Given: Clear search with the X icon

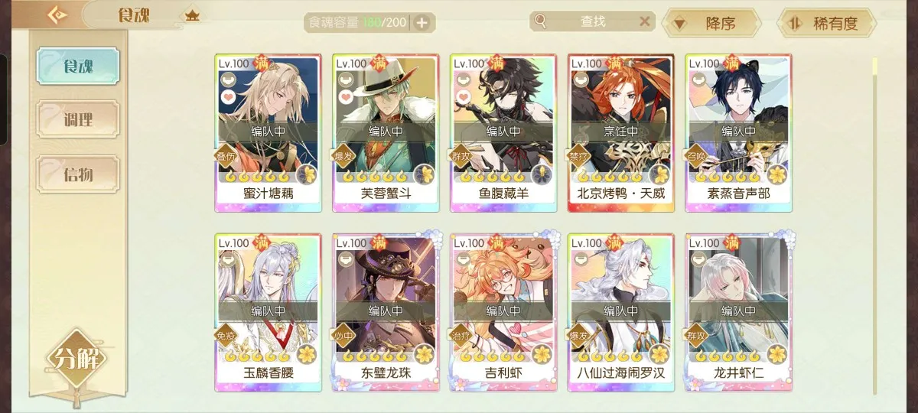Looking at the screenshot, I should (645, 21).
